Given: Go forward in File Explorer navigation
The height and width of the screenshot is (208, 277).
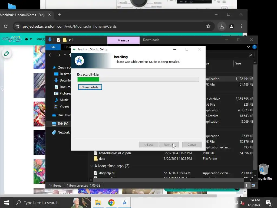Looking at the screenshot, I should [59, 55].
